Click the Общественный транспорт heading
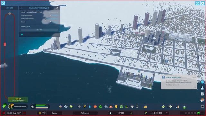This screenshot has width=206, height=116. pos(31,12)
